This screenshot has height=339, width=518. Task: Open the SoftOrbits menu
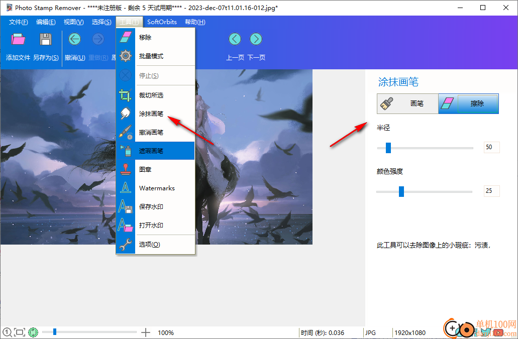pyautogui.click(x=162, y=22)
